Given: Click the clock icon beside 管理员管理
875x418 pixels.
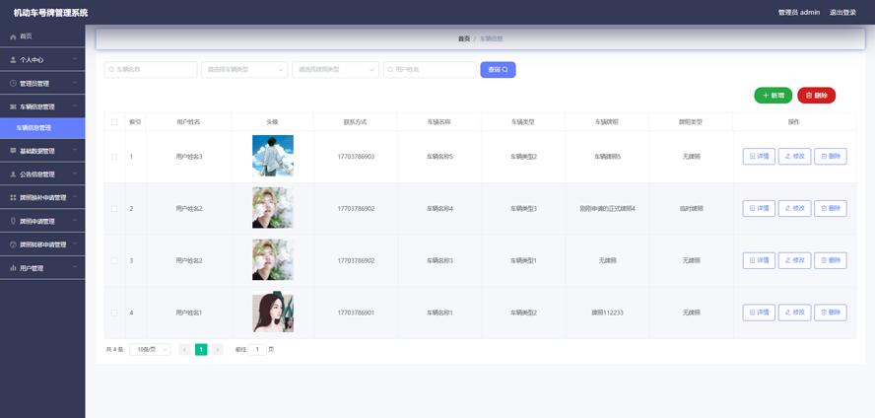Looking at the screenshot, I should (13, 84).
